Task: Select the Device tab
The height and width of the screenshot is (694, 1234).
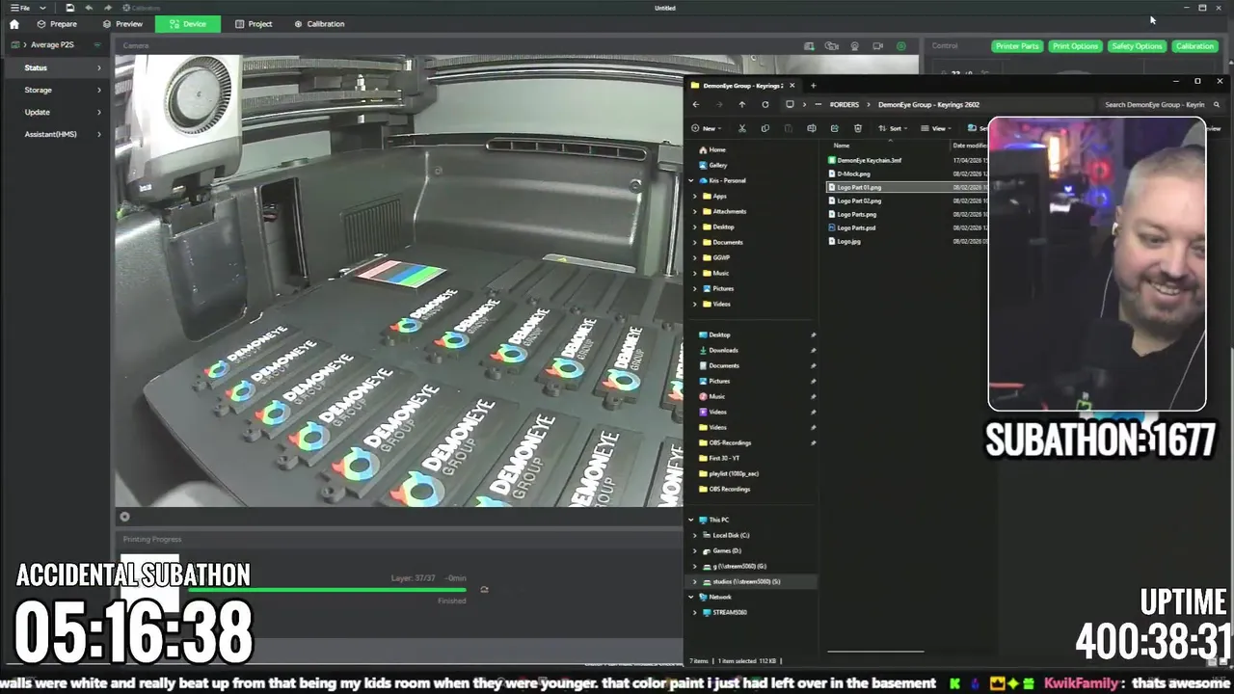Action: tap(187, 24)
